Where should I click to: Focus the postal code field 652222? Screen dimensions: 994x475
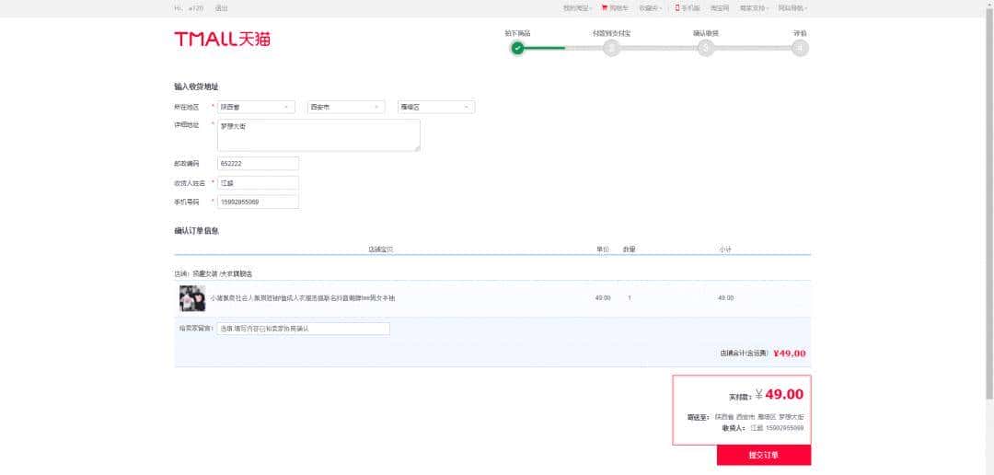click(x=258, y=164)
